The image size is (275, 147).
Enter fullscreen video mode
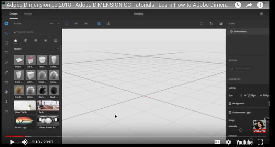click(x=260, y=142)
